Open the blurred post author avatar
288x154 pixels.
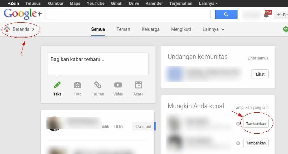(54, 124)
